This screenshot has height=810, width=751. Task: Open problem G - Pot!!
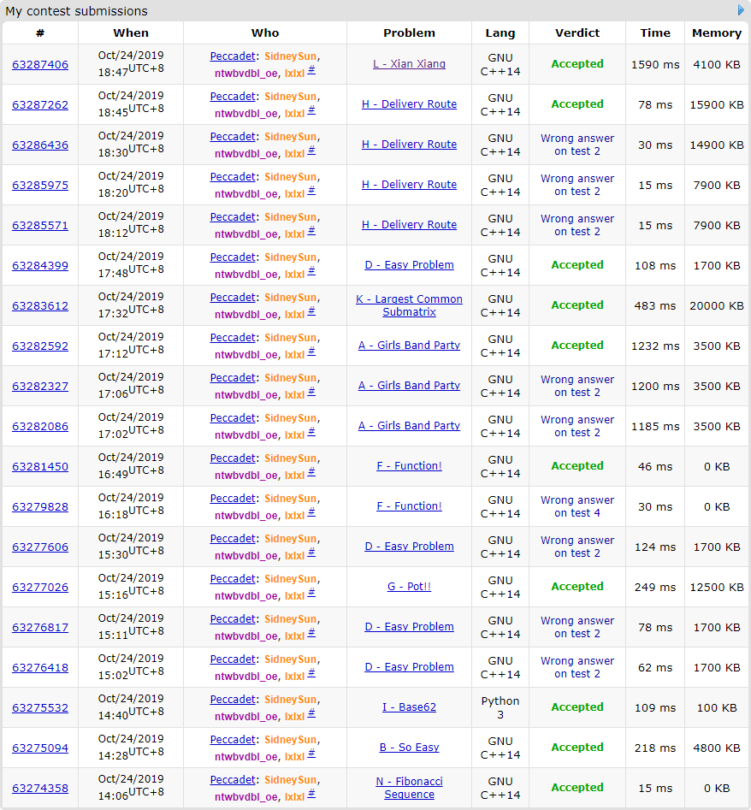click(409, 587)
